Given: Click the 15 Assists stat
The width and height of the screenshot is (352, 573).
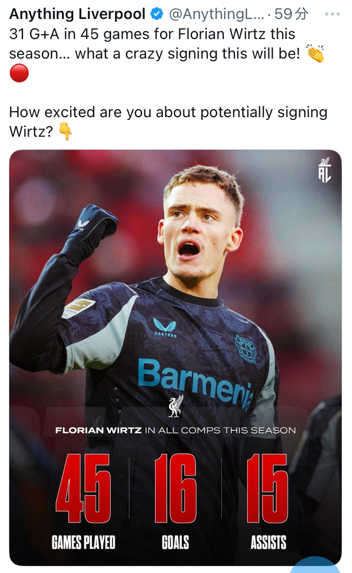Looking at the screenshot, I should pos(268,501).
